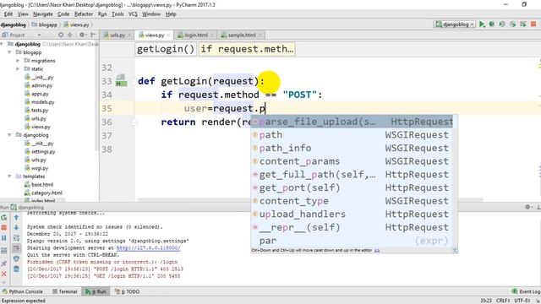Click the getLogin() breadcrumb in the editor
Viewport: 541px width, 304px height.
point(166,49)
